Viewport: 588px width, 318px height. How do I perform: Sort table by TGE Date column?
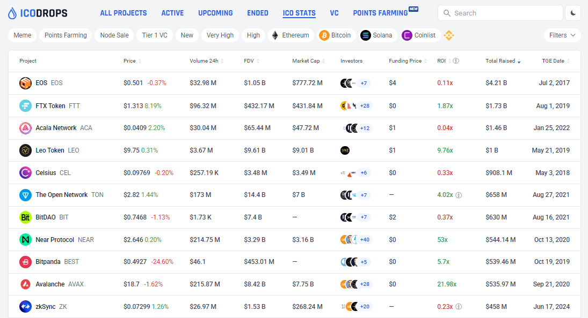click(556, 61)
